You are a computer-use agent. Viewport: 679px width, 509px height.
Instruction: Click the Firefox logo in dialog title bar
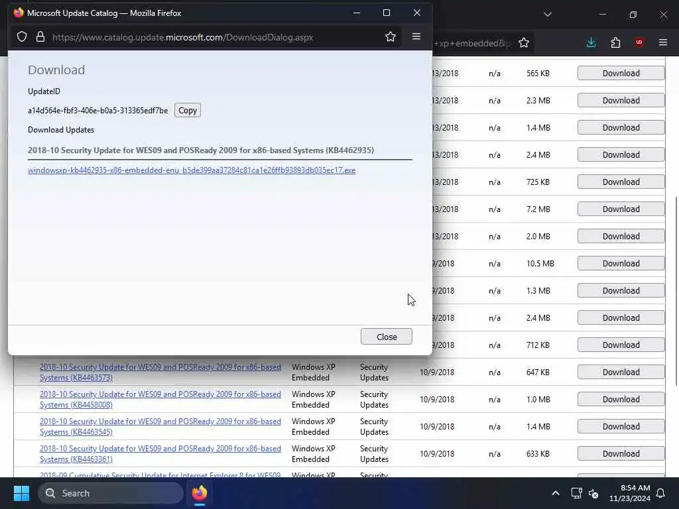coord(18,13)
